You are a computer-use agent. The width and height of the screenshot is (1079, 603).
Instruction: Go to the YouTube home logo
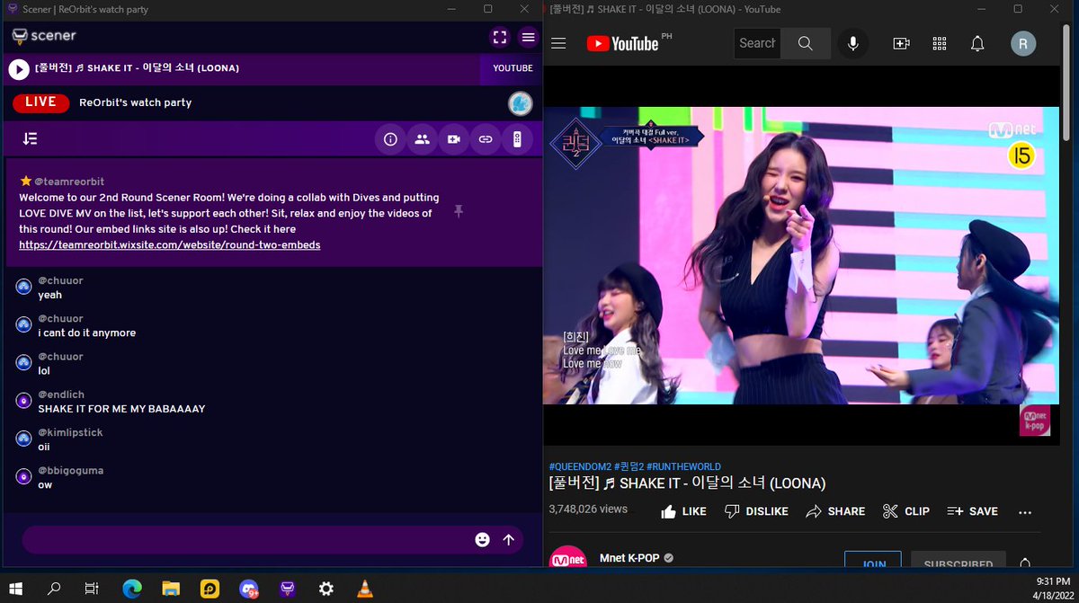623,44
